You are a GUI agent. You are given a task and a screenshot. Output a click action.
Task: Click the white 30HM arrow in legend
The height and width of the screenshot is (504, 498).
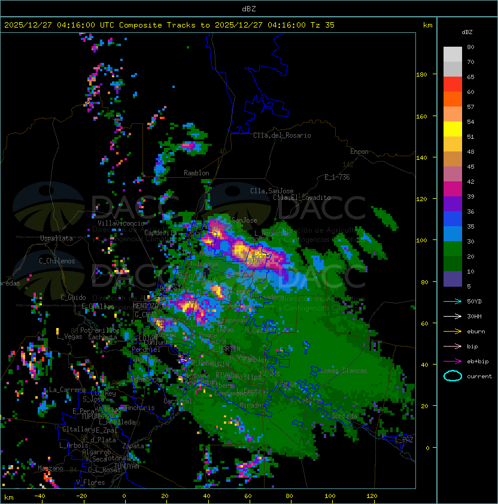(453, 316)
